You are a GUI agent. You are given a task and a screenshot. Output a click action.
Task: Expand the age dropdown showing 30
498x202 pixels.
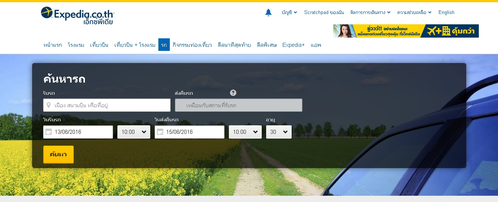(279, 132)
